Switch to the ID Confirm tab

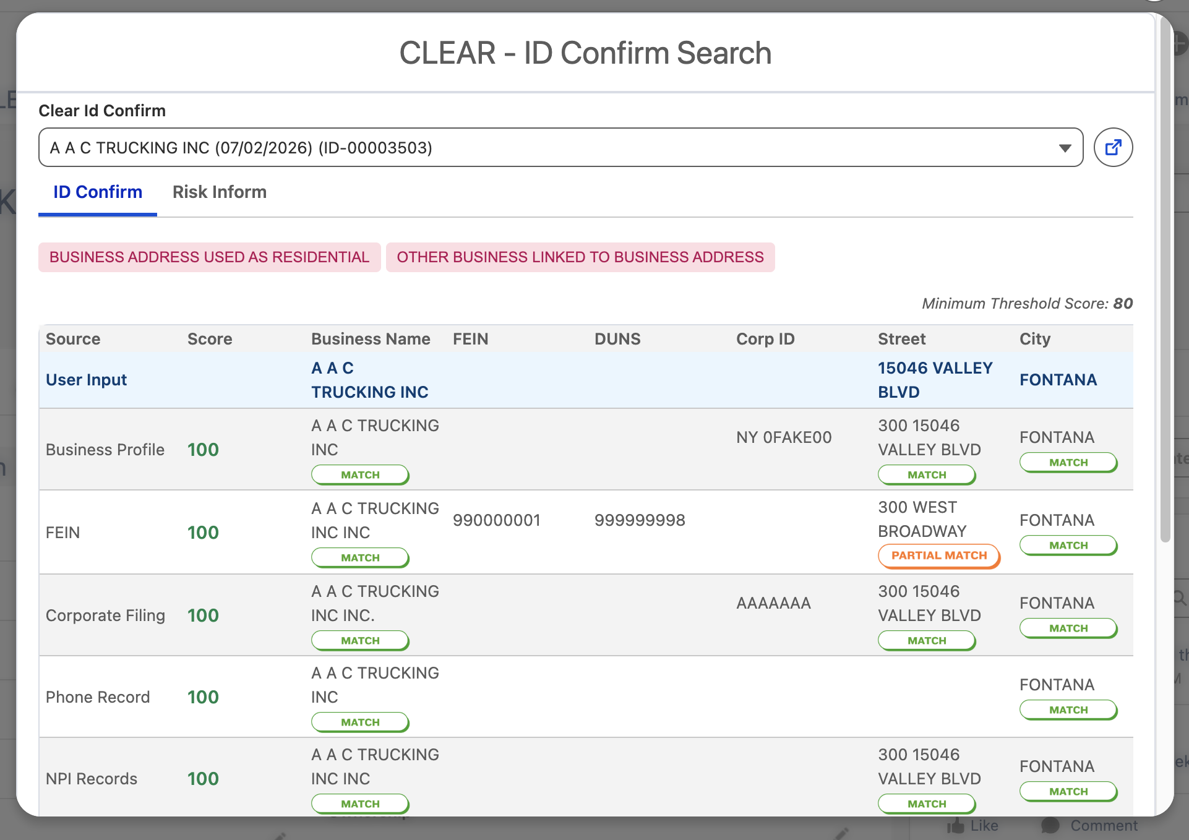click(98, 192)
